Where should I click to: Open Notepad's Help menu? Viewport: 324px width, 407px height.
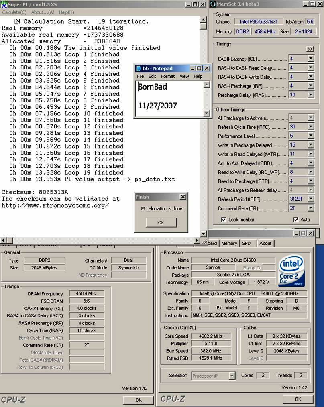point(198,76)
